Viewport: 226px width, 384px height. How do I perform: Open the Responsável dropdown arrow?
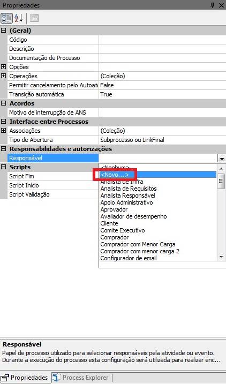pyautogui.click(x=222, y=159)
